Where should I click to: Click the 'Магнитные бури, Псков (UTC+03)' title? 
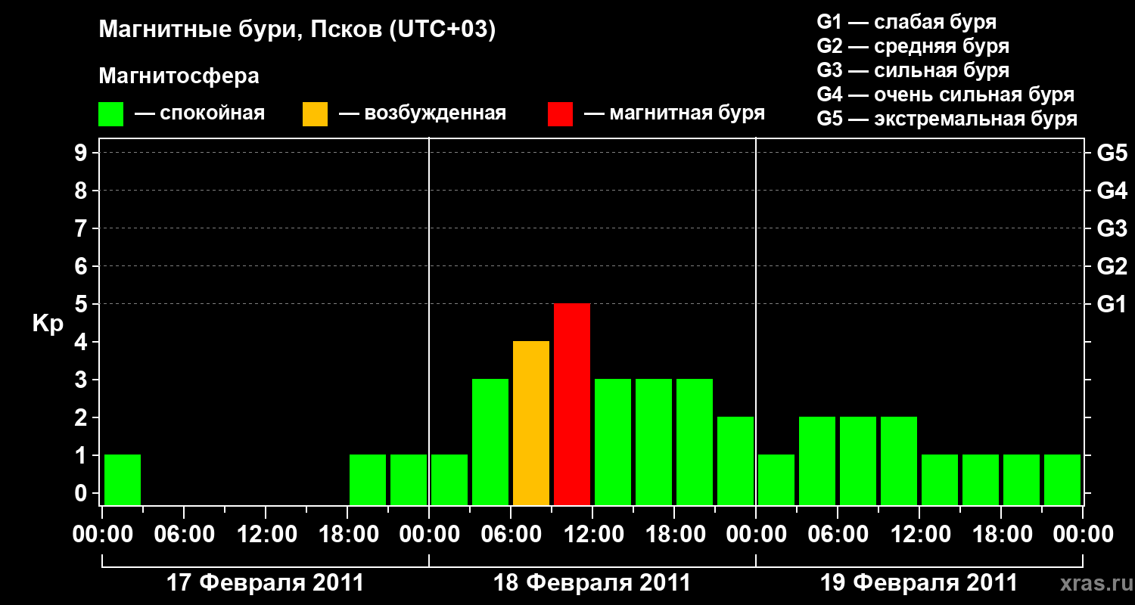[x=297, y=30]
